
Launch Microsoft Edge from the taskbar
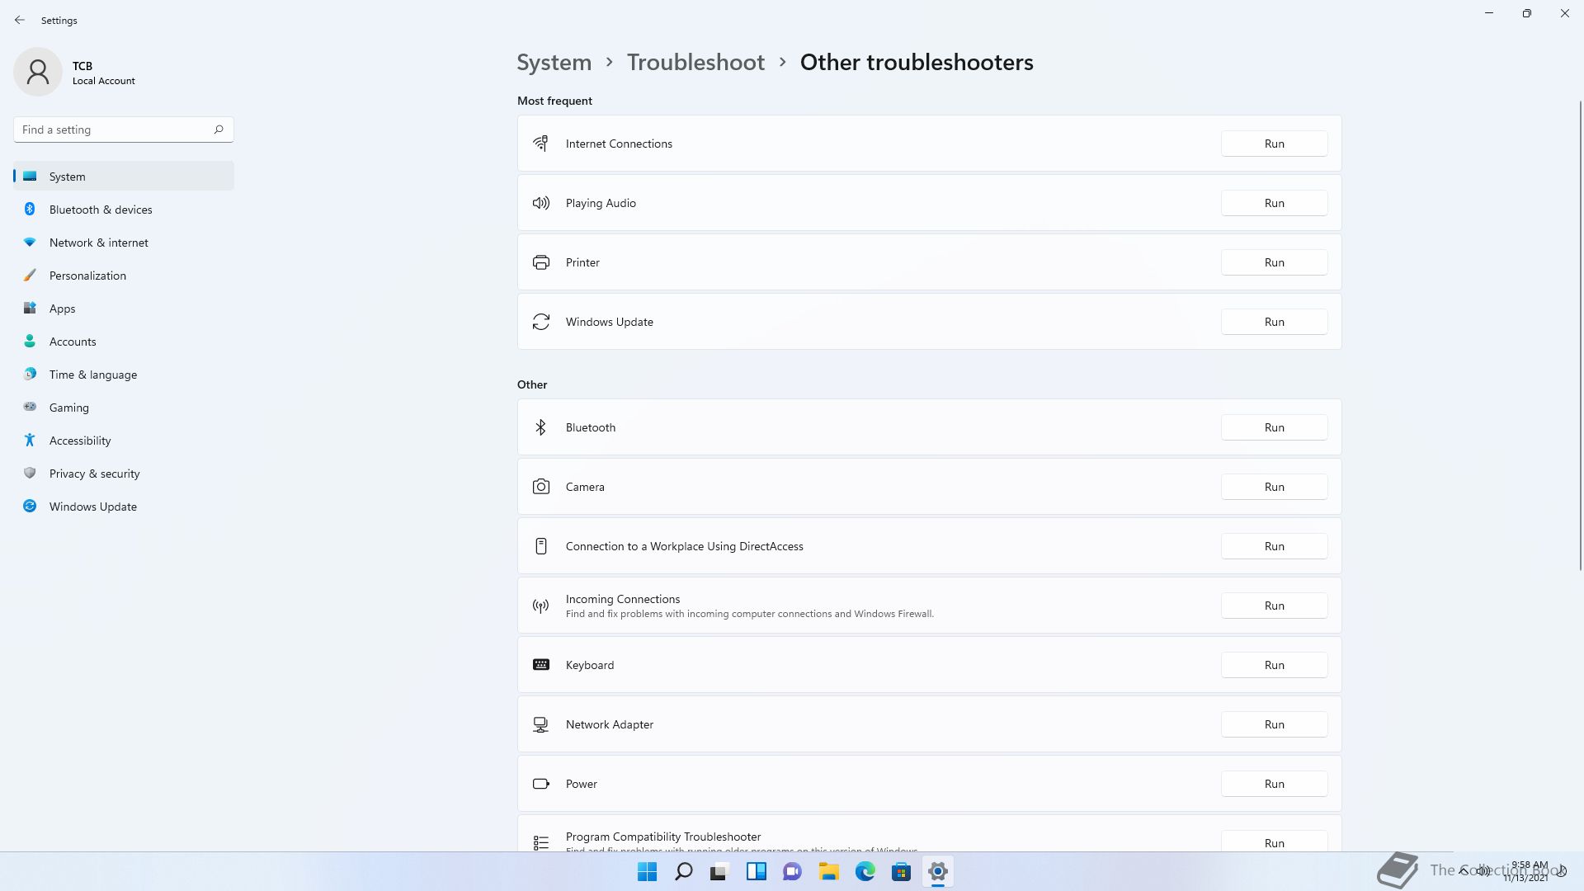[x=865, y=871]
